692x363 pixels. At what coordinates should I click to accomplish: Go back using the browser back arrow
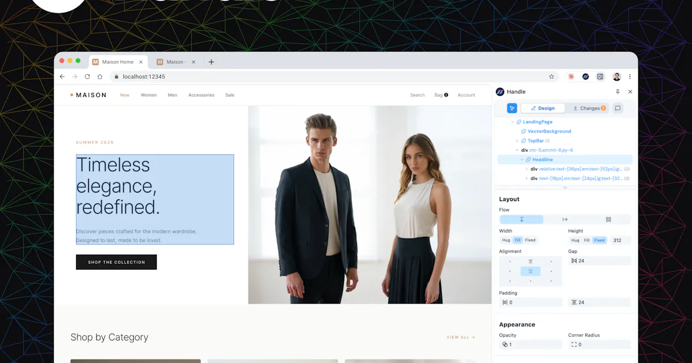coord(62,77)
